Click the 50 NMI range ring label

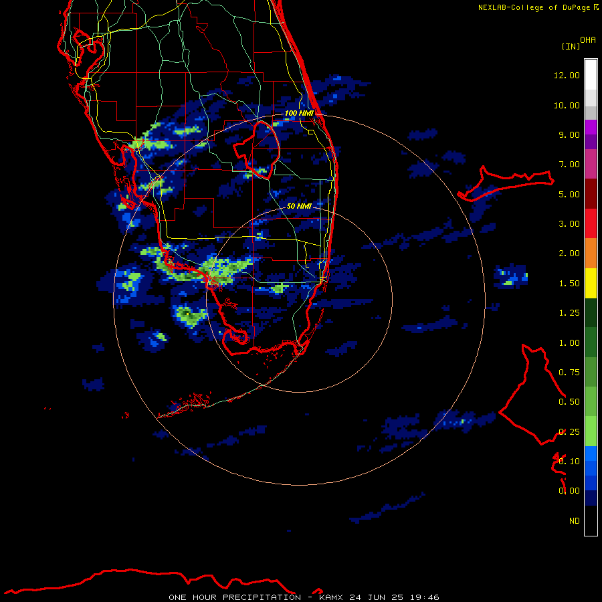299,206
